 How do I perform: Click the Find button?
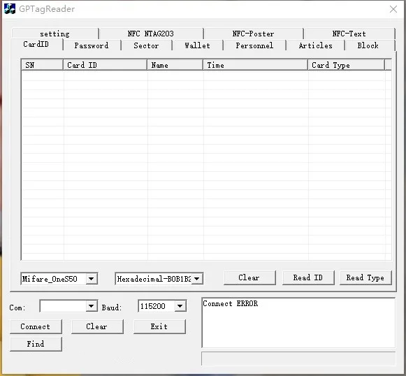pos(36,344)
